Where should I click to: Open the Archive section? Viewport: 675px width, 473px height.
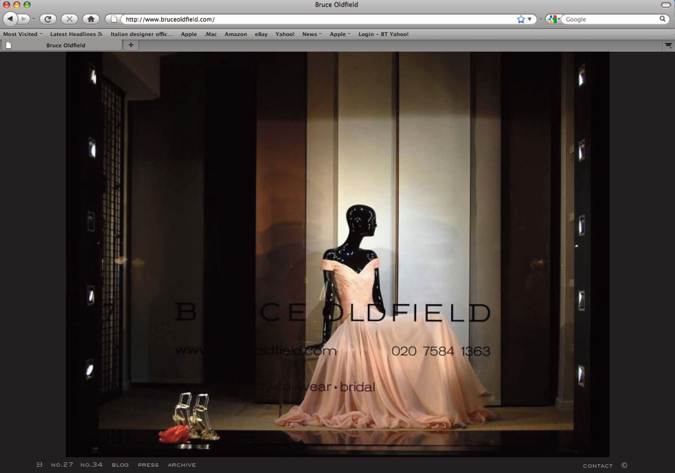tap(182, 465)
